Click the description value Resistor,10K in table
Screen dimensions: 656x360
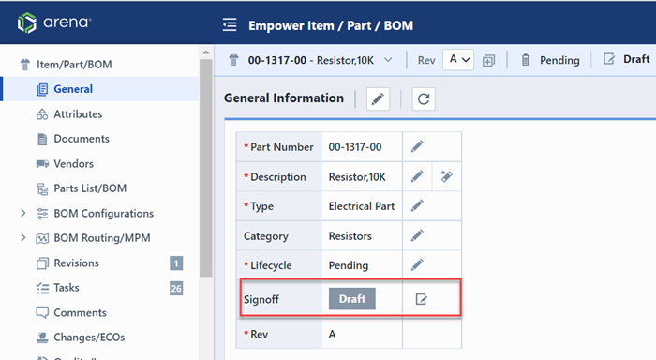click(x=357, y=177)
